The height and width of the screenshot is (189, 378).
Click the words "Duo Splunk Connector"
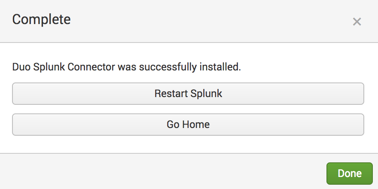pos(64,67)
